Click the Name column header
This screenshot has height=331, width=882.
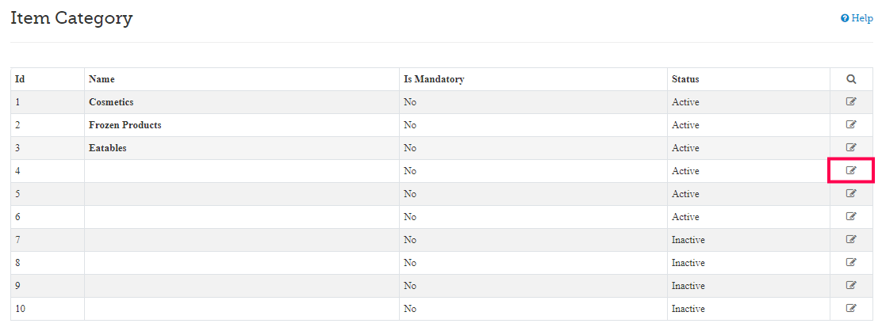tap(102, 79)
